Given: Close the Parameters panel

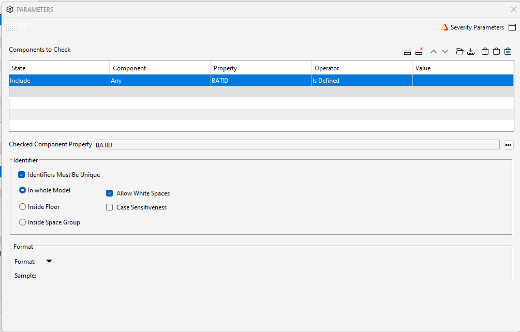Looking at the screenshot, I should [x=514, y=9].
